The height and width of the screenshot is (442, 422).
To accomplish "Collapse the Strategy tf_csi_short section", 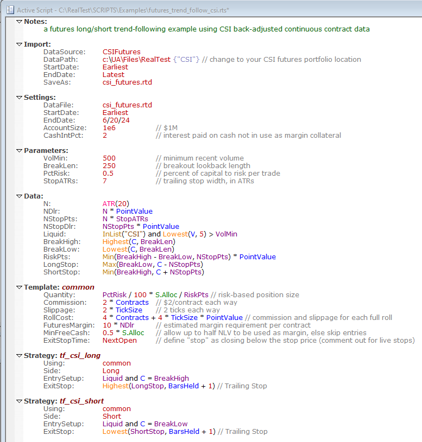I will click(x=19, y=401).
